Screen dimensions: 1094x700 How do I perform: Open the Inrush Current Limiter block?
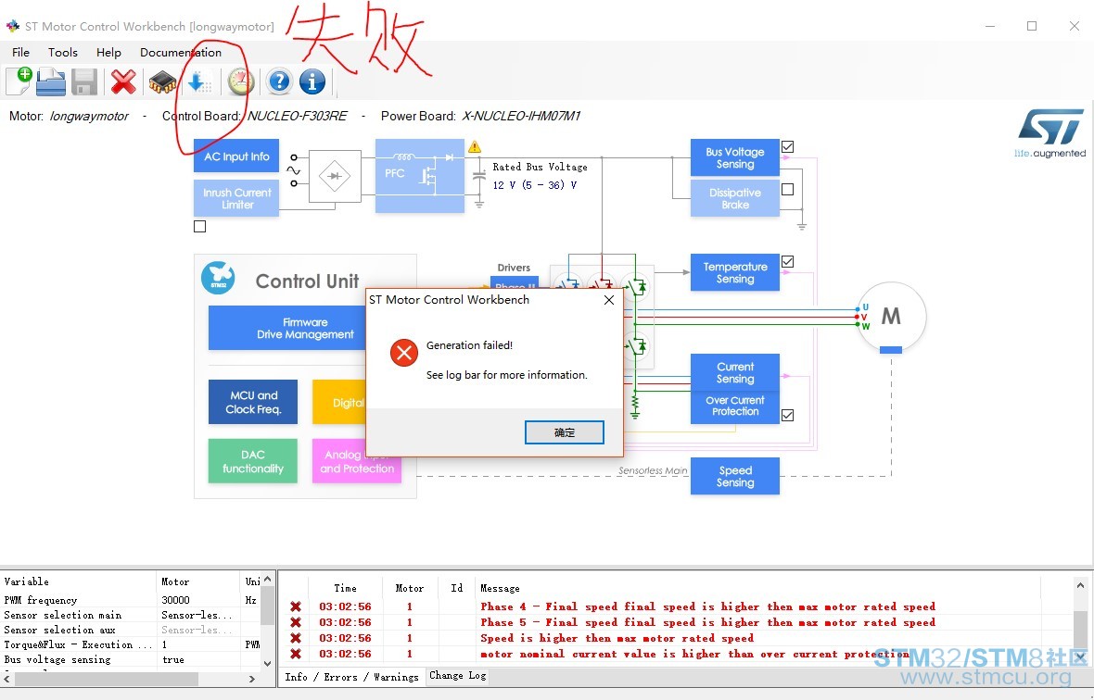[236, 198]
